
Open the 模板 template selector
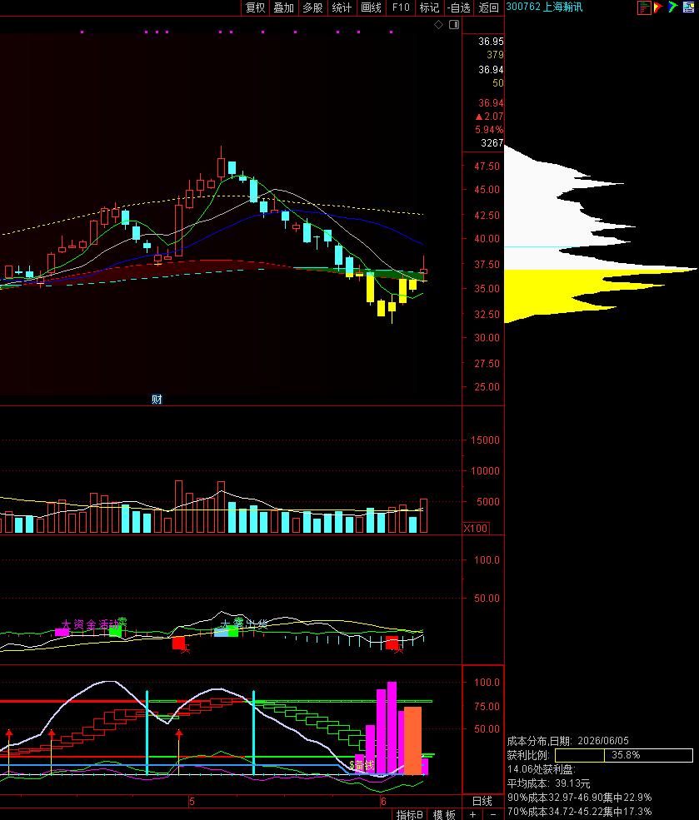coord(444,814)
